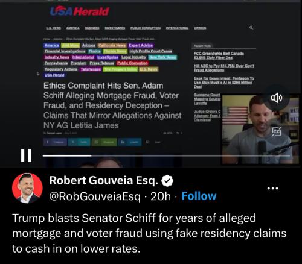Click the USA Herald logo
Image resolution: width=302 pixels, height=264 pixels.
click(x=80, y=11)
